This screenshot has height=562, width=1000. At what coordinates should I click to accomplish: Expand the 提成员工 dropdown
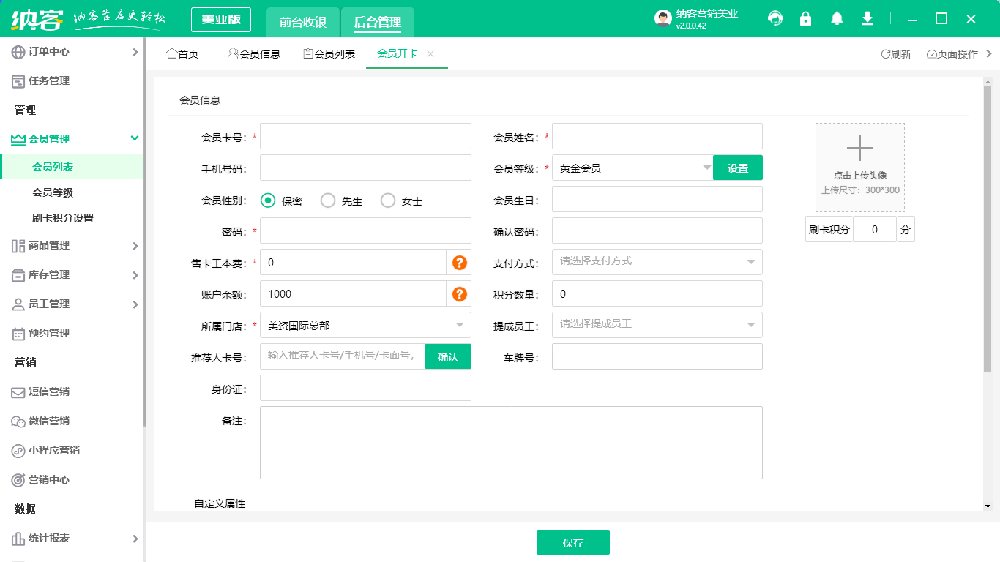click(657, 324)
